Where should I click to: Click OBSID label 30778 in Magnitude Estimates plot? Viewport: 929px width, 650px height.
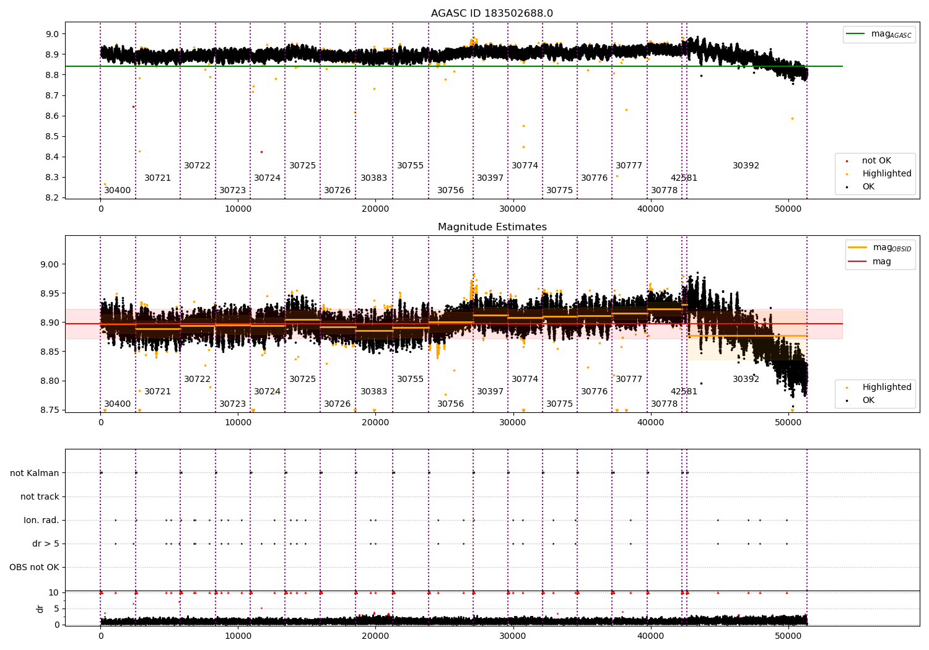[x=665, y=404]
